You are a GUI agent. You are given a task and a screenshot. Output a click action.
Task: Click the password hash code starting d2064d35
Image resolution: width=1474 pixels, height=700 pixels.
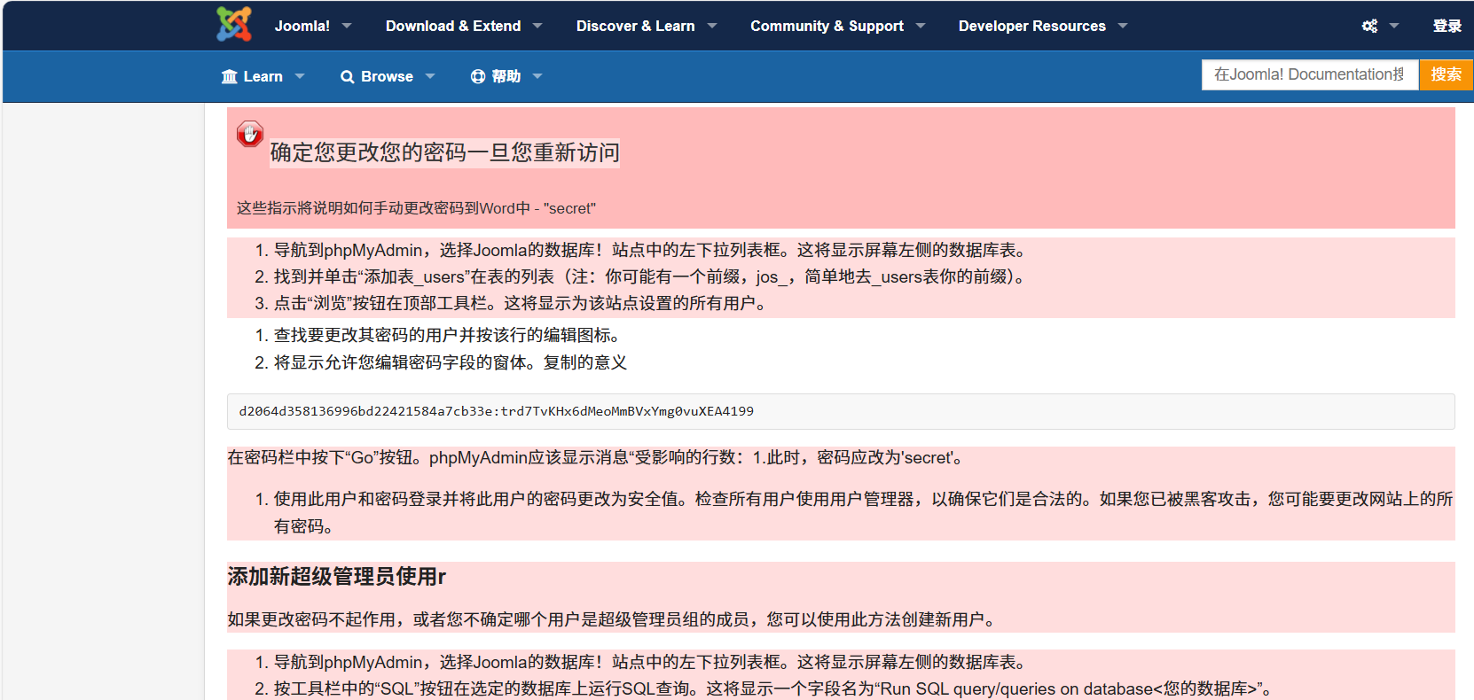(497, 411)
